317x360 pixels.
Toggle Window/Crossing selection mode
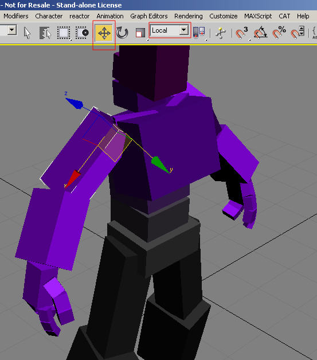click(x=82, y=33)
